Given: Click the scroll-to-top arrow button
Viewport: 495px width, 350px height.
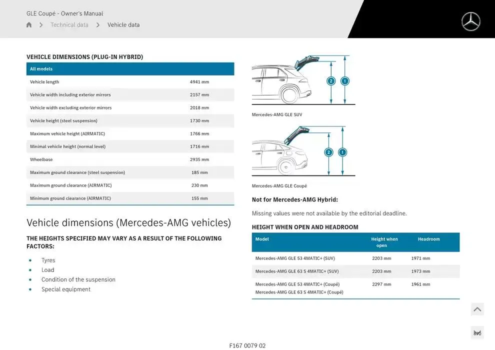Looking at the screenshot, I should click(x=477, y=309).
